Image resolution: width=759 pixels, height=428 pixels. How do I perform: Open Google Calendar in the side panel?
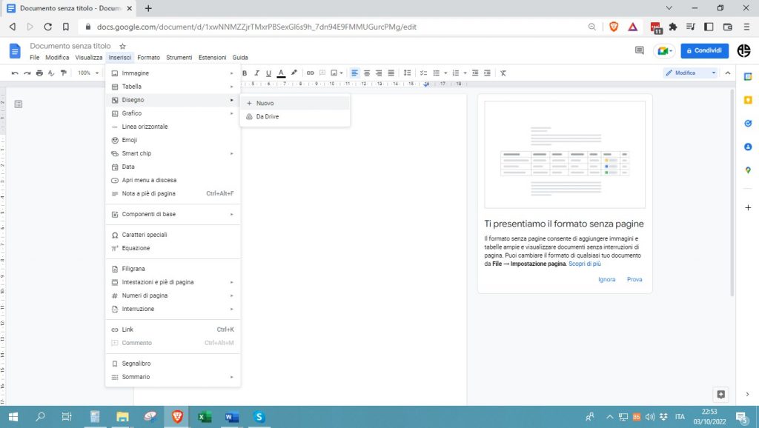coord(748,77)
